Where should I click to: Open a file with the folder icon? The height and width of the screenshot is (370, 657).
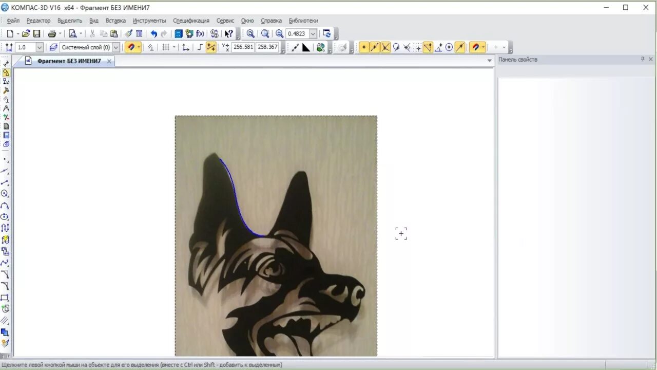pos(26,33)
